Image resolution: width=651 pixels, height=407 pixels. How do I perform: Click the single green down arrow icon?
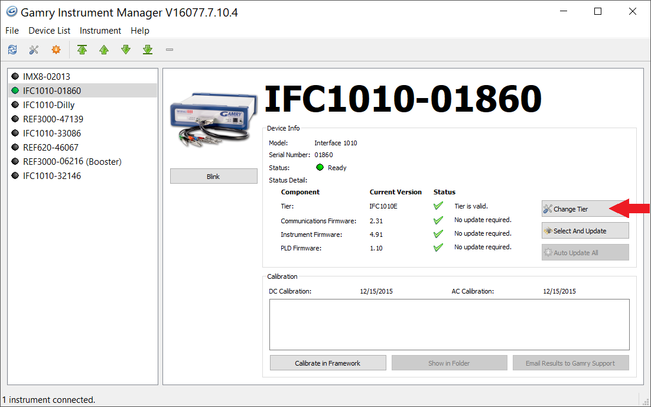pos(126,50)
